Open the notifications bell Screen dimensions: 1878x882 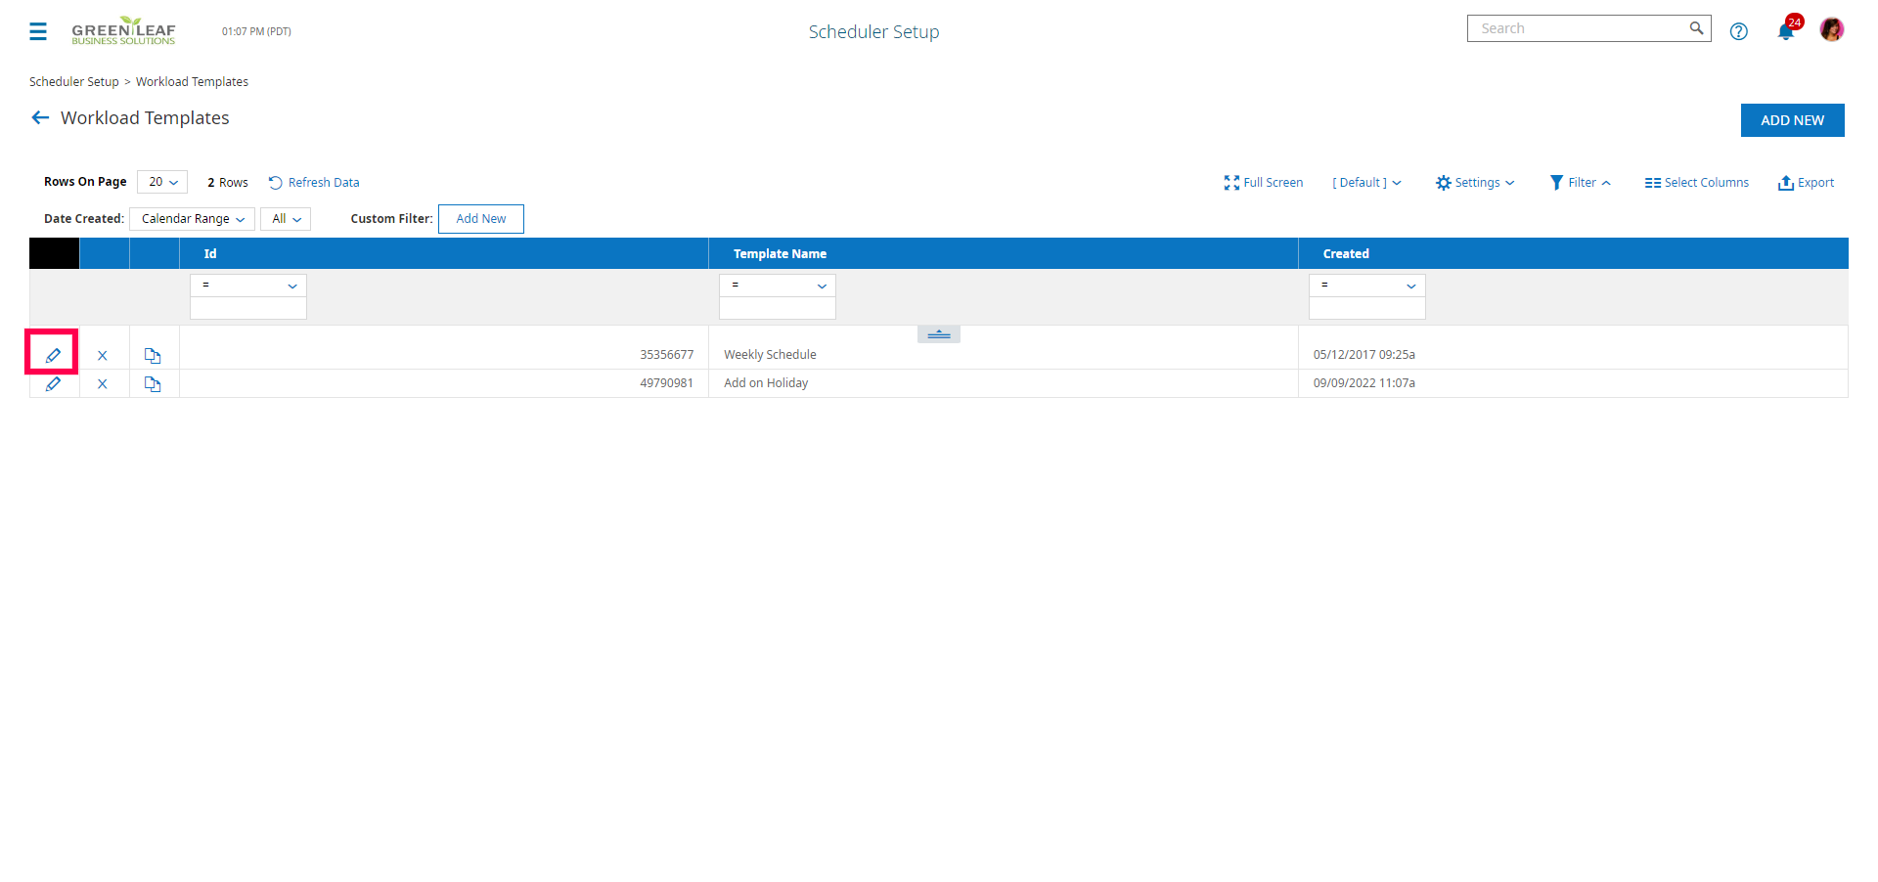1786,31
